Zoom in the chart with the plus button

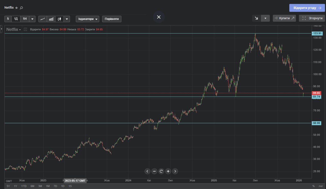point(168,171)
